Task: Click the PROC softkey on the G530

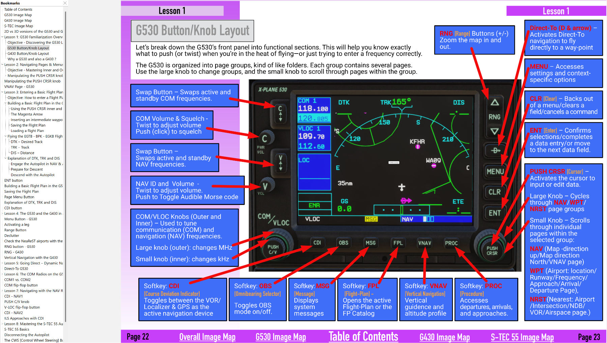Action: click(451, 243)
